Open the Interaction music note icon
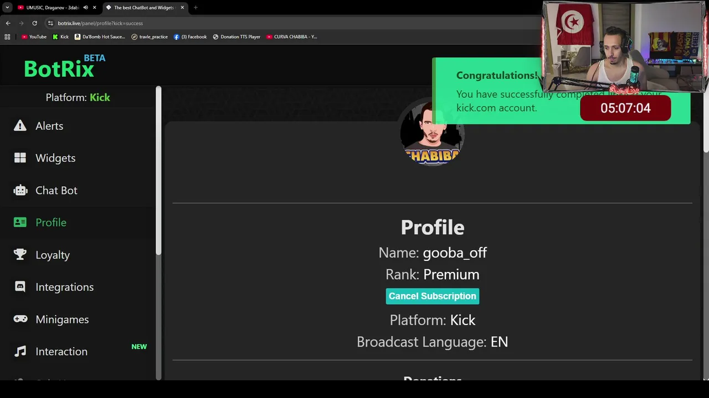Image resolution: width=709 pixels, height=398 pixels. [x=20, y=351]
